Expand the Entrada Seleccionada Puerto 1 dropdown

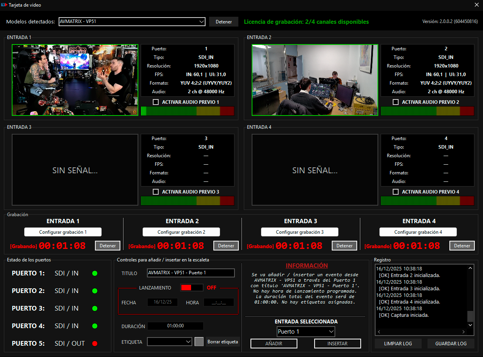(x=306, y=332)
